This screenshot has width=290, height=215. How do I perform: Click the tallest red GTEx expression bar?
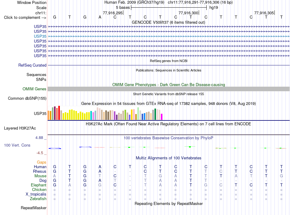pos(59,113)
